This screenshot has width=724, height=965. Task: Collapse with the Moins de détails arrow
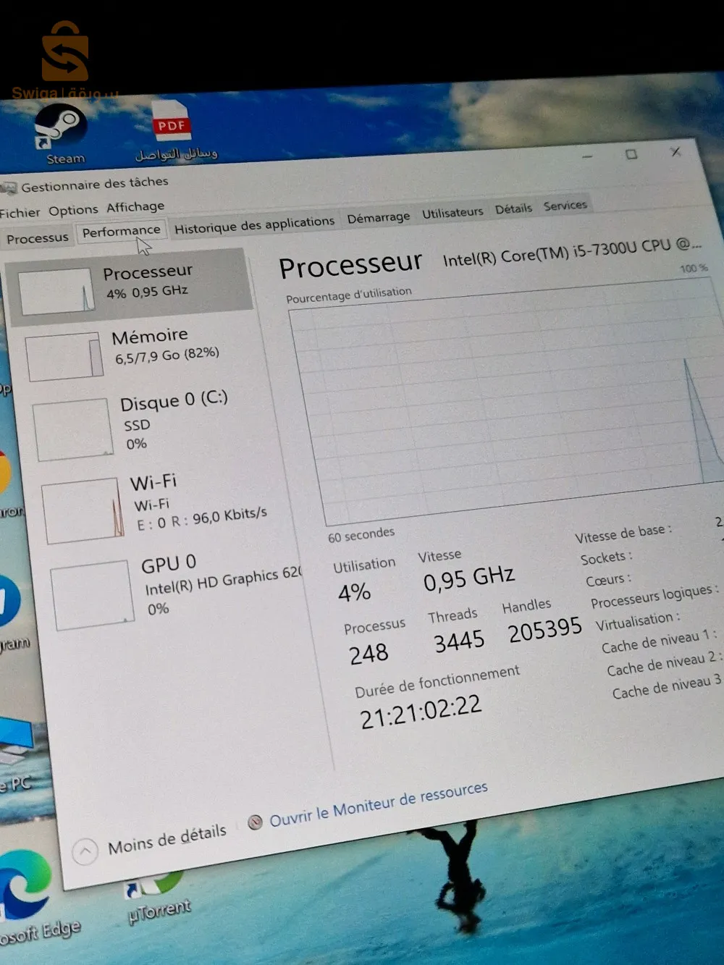[85, 851]
